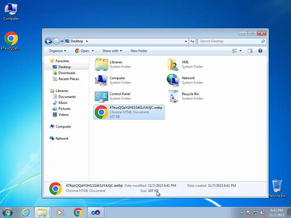Click the Change your view icon
The width and height of the screenshot is (291, 218).
pyautogui.click(x=234, y=51)
